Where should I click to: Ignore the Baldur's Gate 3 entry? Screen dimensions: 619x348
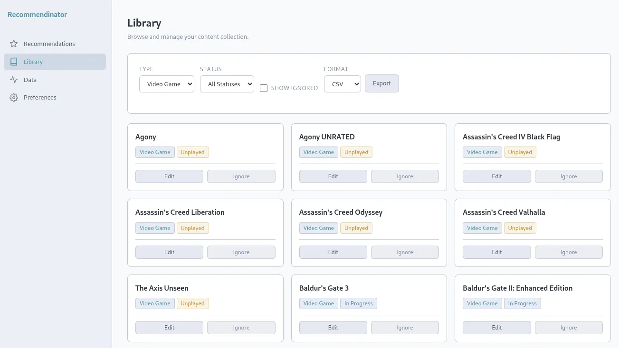click(405, 328)
